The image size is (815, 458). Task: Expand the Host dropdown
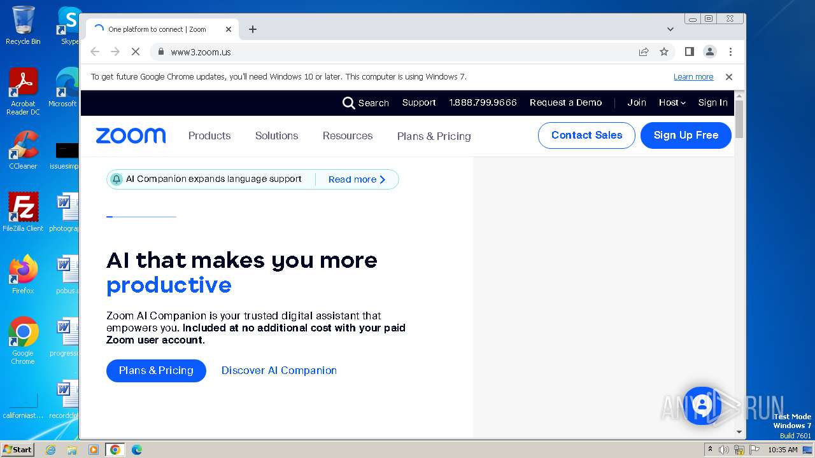click(672, 103)
